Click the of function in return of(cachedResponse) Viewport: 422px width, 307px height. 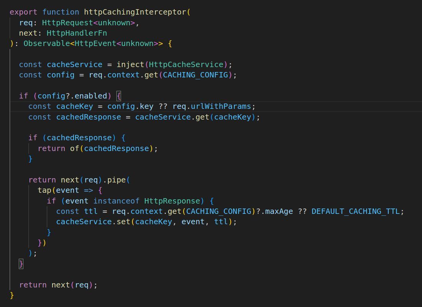[x=74, y=148]
